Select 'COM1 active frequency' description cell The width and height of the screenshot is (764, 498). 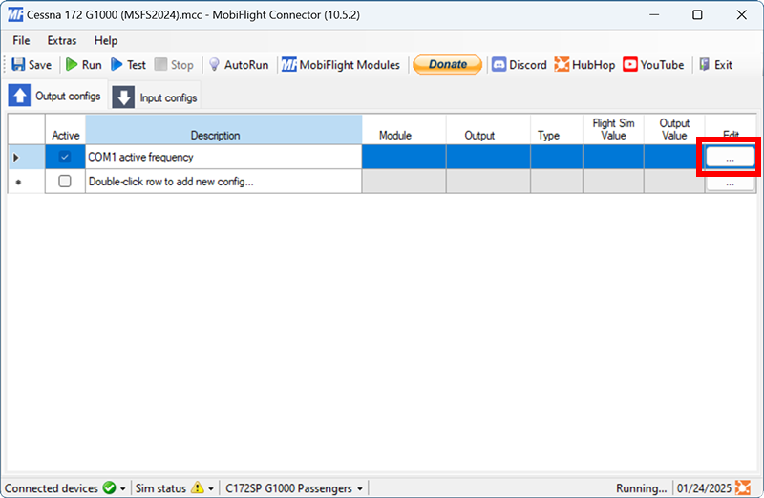pyautogui.click(x=223, y=157)
